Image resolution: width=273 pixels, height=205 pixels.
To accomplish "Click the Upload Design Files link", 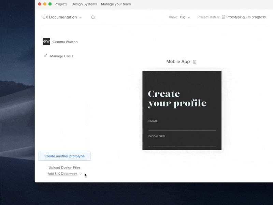I will pyautogui.click(x=64, y=167).
